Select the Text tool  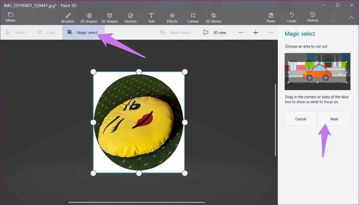coord(151,18)
